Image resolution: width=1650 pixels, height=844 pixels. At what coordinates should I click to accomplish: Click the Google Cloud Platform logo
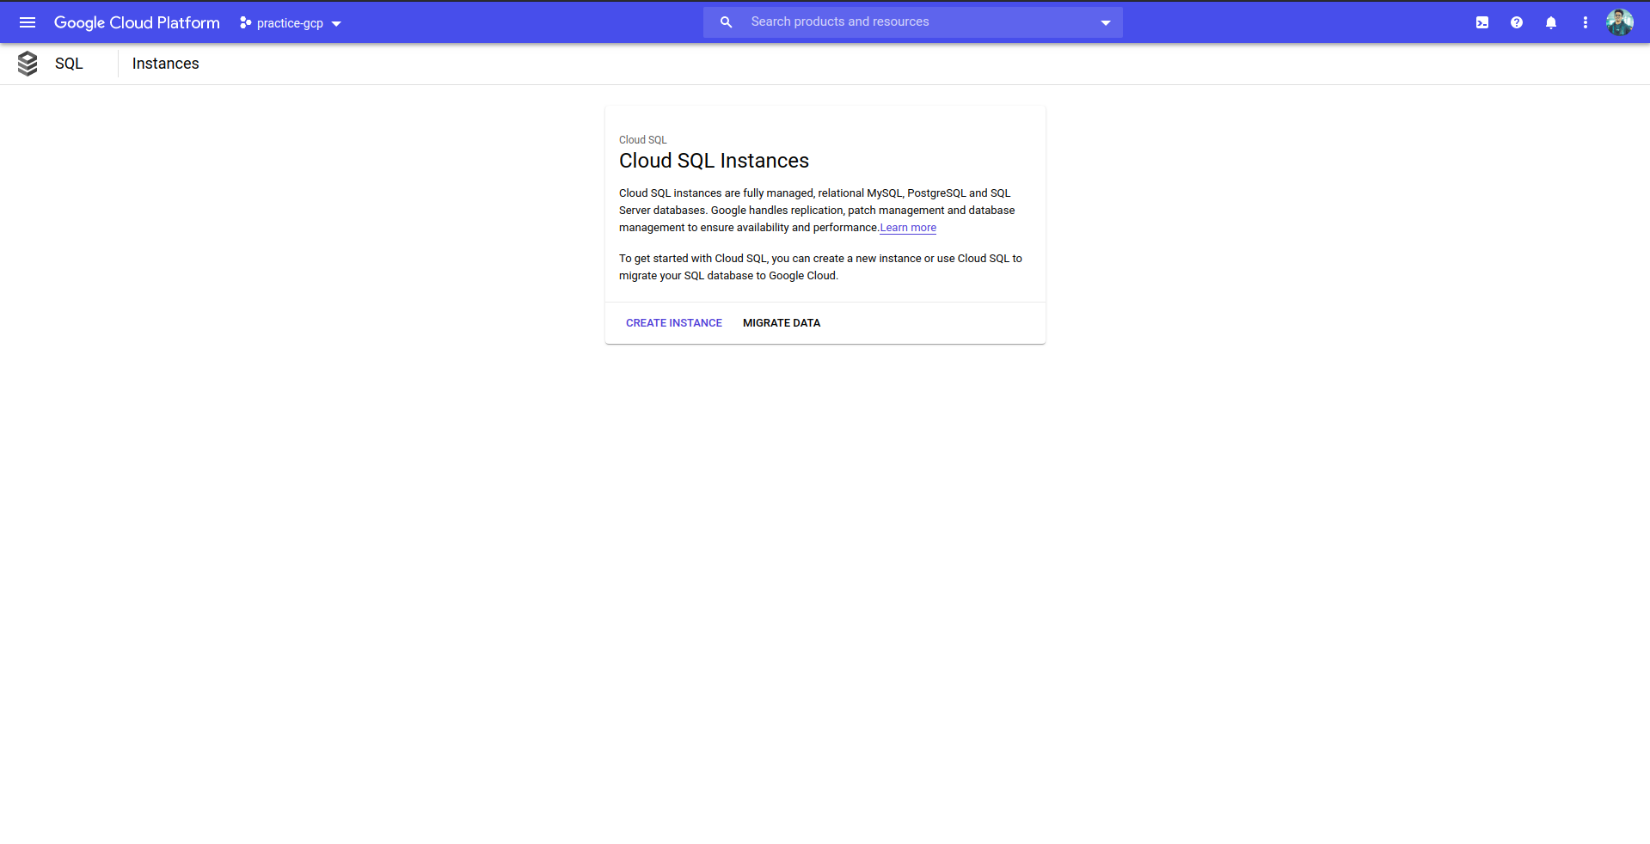(137, 22)
